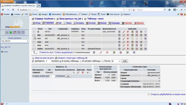
Task: Add fulltext index on title field
Action: point(145,35)
